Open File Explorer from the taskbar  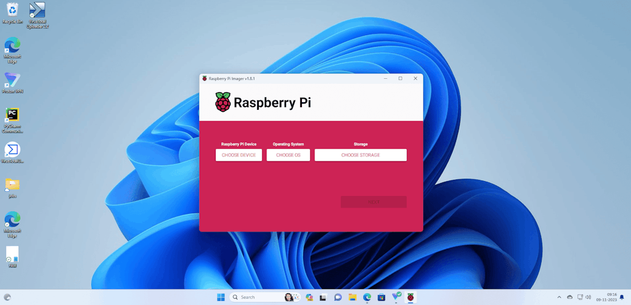tap(352, 297)
